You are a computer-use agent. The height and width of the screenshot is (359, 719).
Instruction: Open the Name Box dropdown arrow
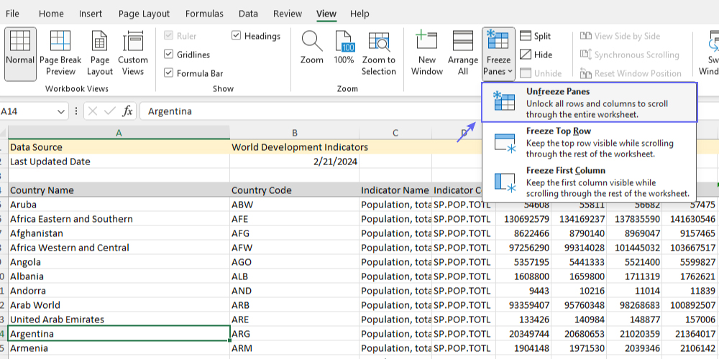click(x=63, y=111)
